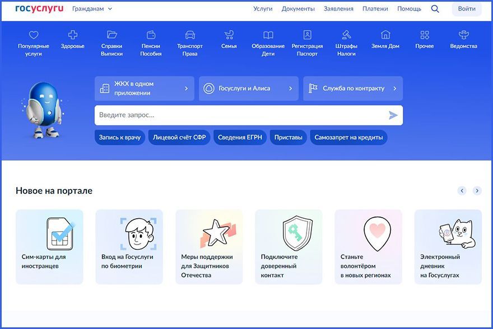493x329 pixels.
Task: Open the Услуги menu item
Action: pyautogui.click(x=263, y=9)
